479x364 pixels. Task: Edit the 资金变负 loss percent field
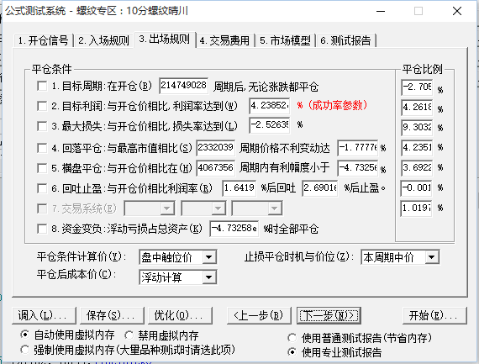[234, 229]
